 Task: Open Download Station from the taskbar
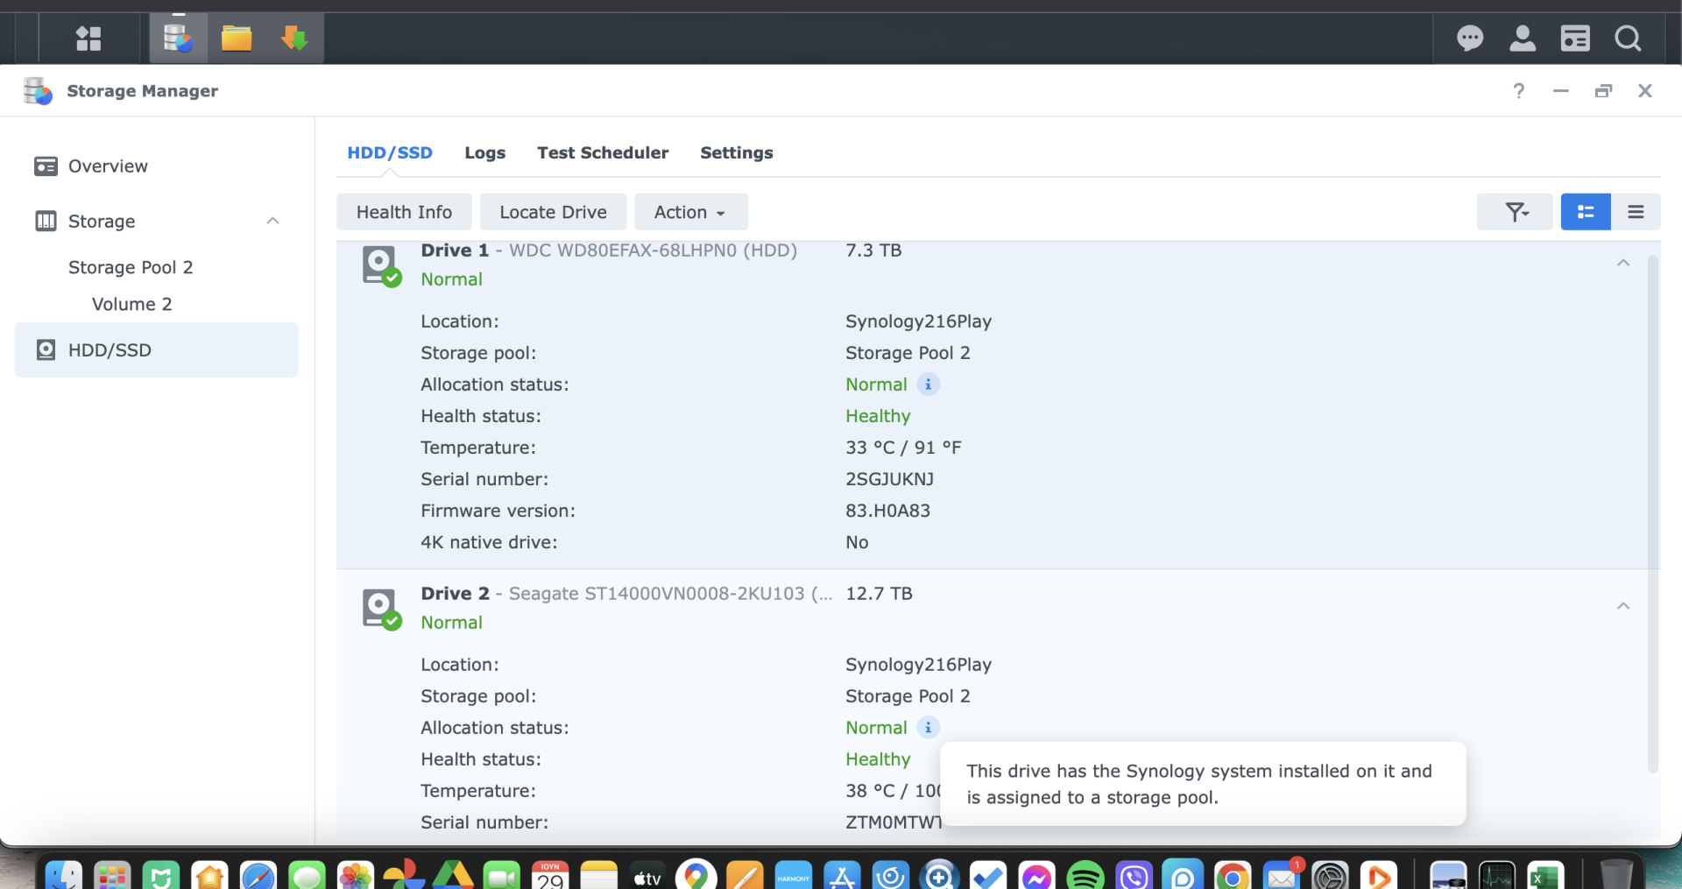tap(294, 39)
